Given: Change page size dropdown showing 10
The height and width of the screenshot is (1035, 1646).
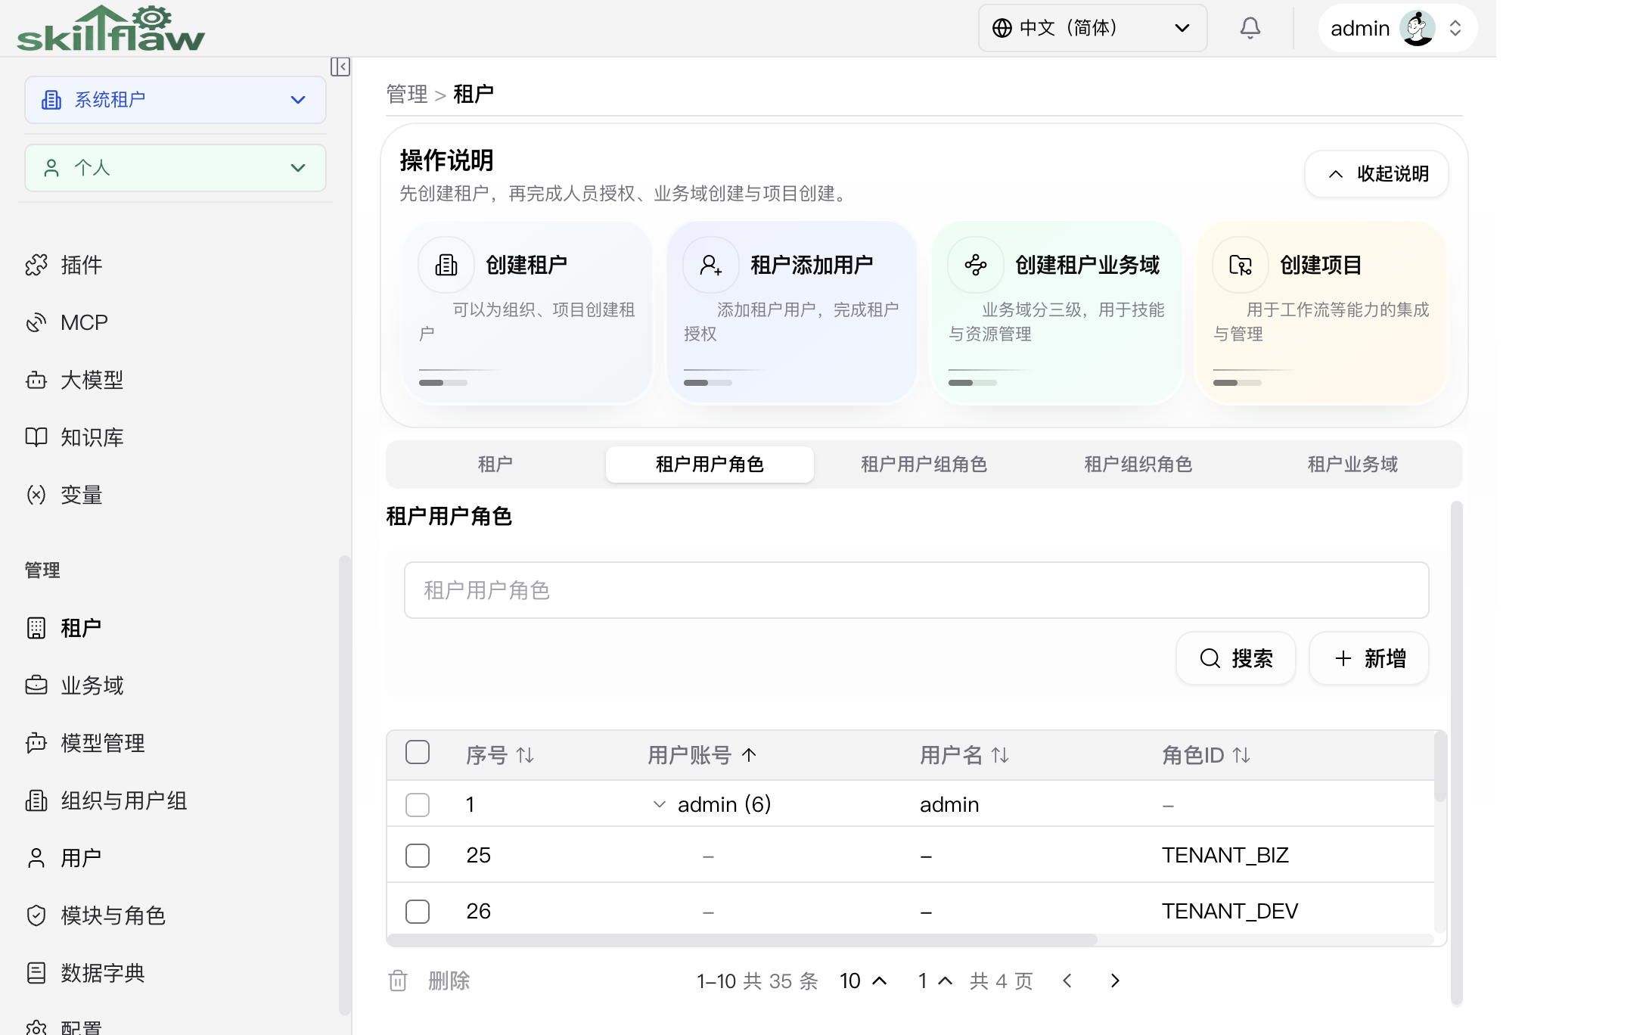Looking at the screenshot, I should point(863,981).
